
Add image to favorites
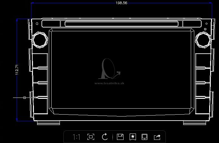click(133, 137)
